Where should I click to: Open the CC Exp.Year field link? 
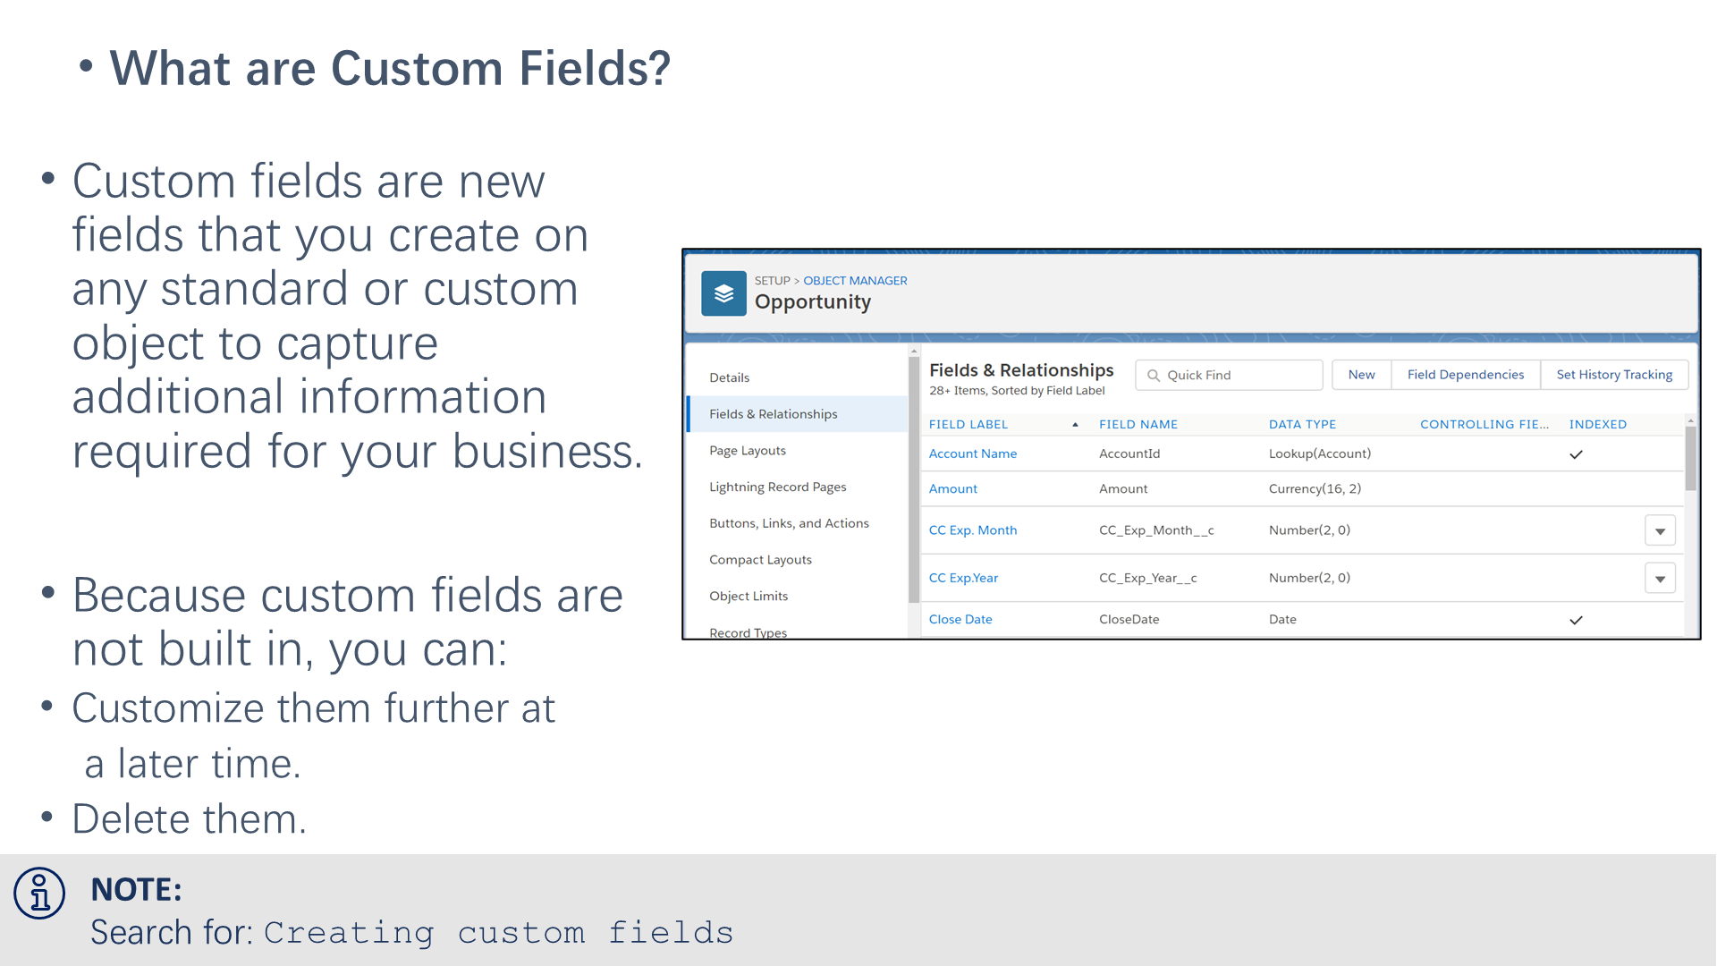(x=963, y=578)
